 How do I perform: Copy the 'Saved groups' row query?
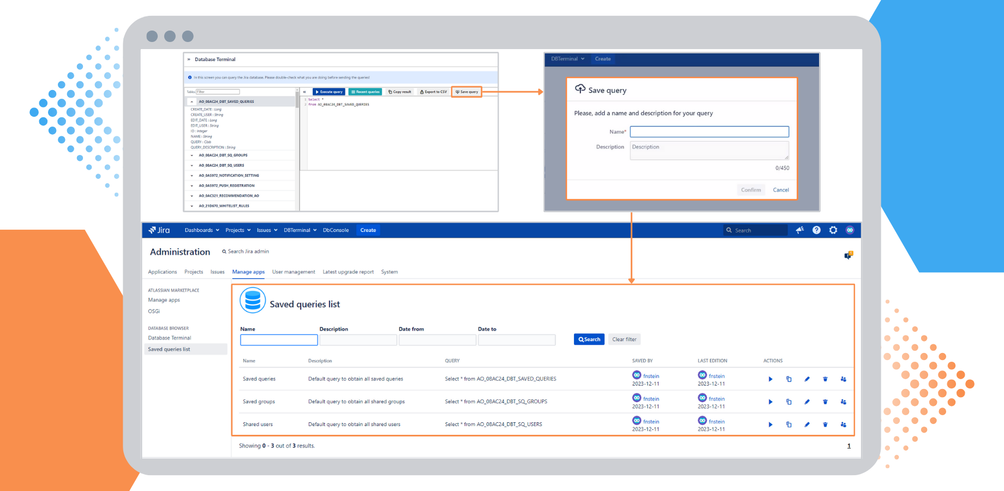788,402
